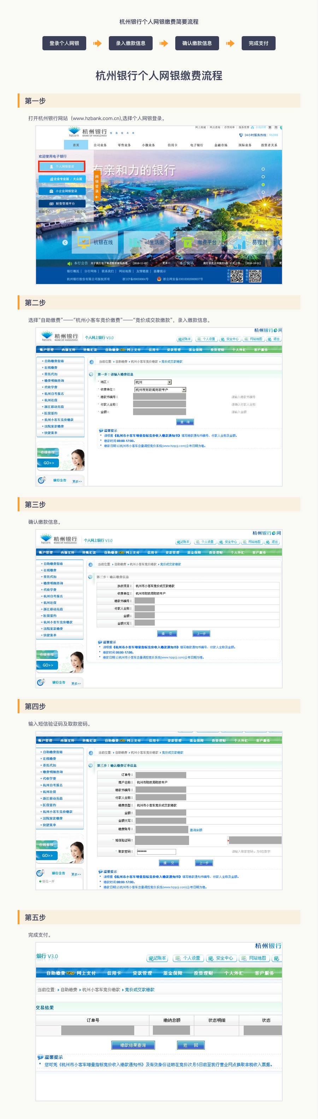Open the 投资者关系 menu on the homepage
The width and height of the screenshot is (318, 1119).
click(x=269, y=145)
